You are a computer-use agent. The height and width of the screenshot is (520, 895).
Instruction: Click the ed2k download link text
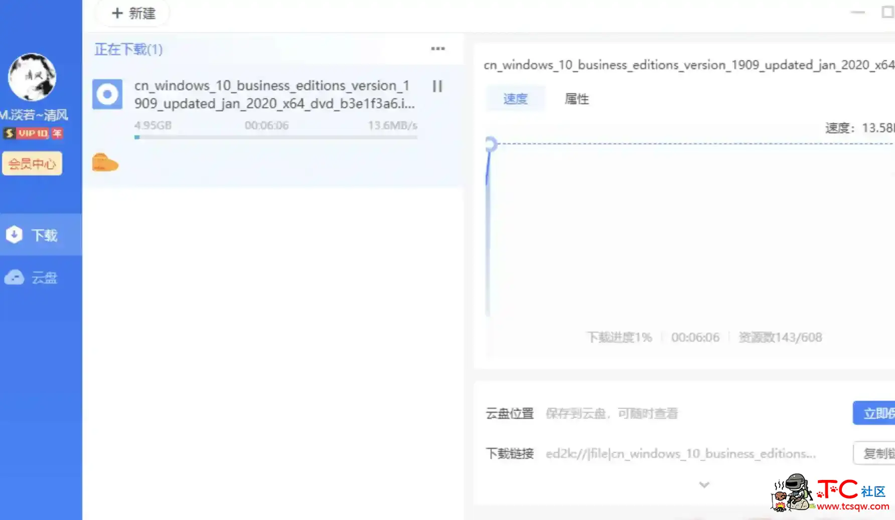[681, 453]
